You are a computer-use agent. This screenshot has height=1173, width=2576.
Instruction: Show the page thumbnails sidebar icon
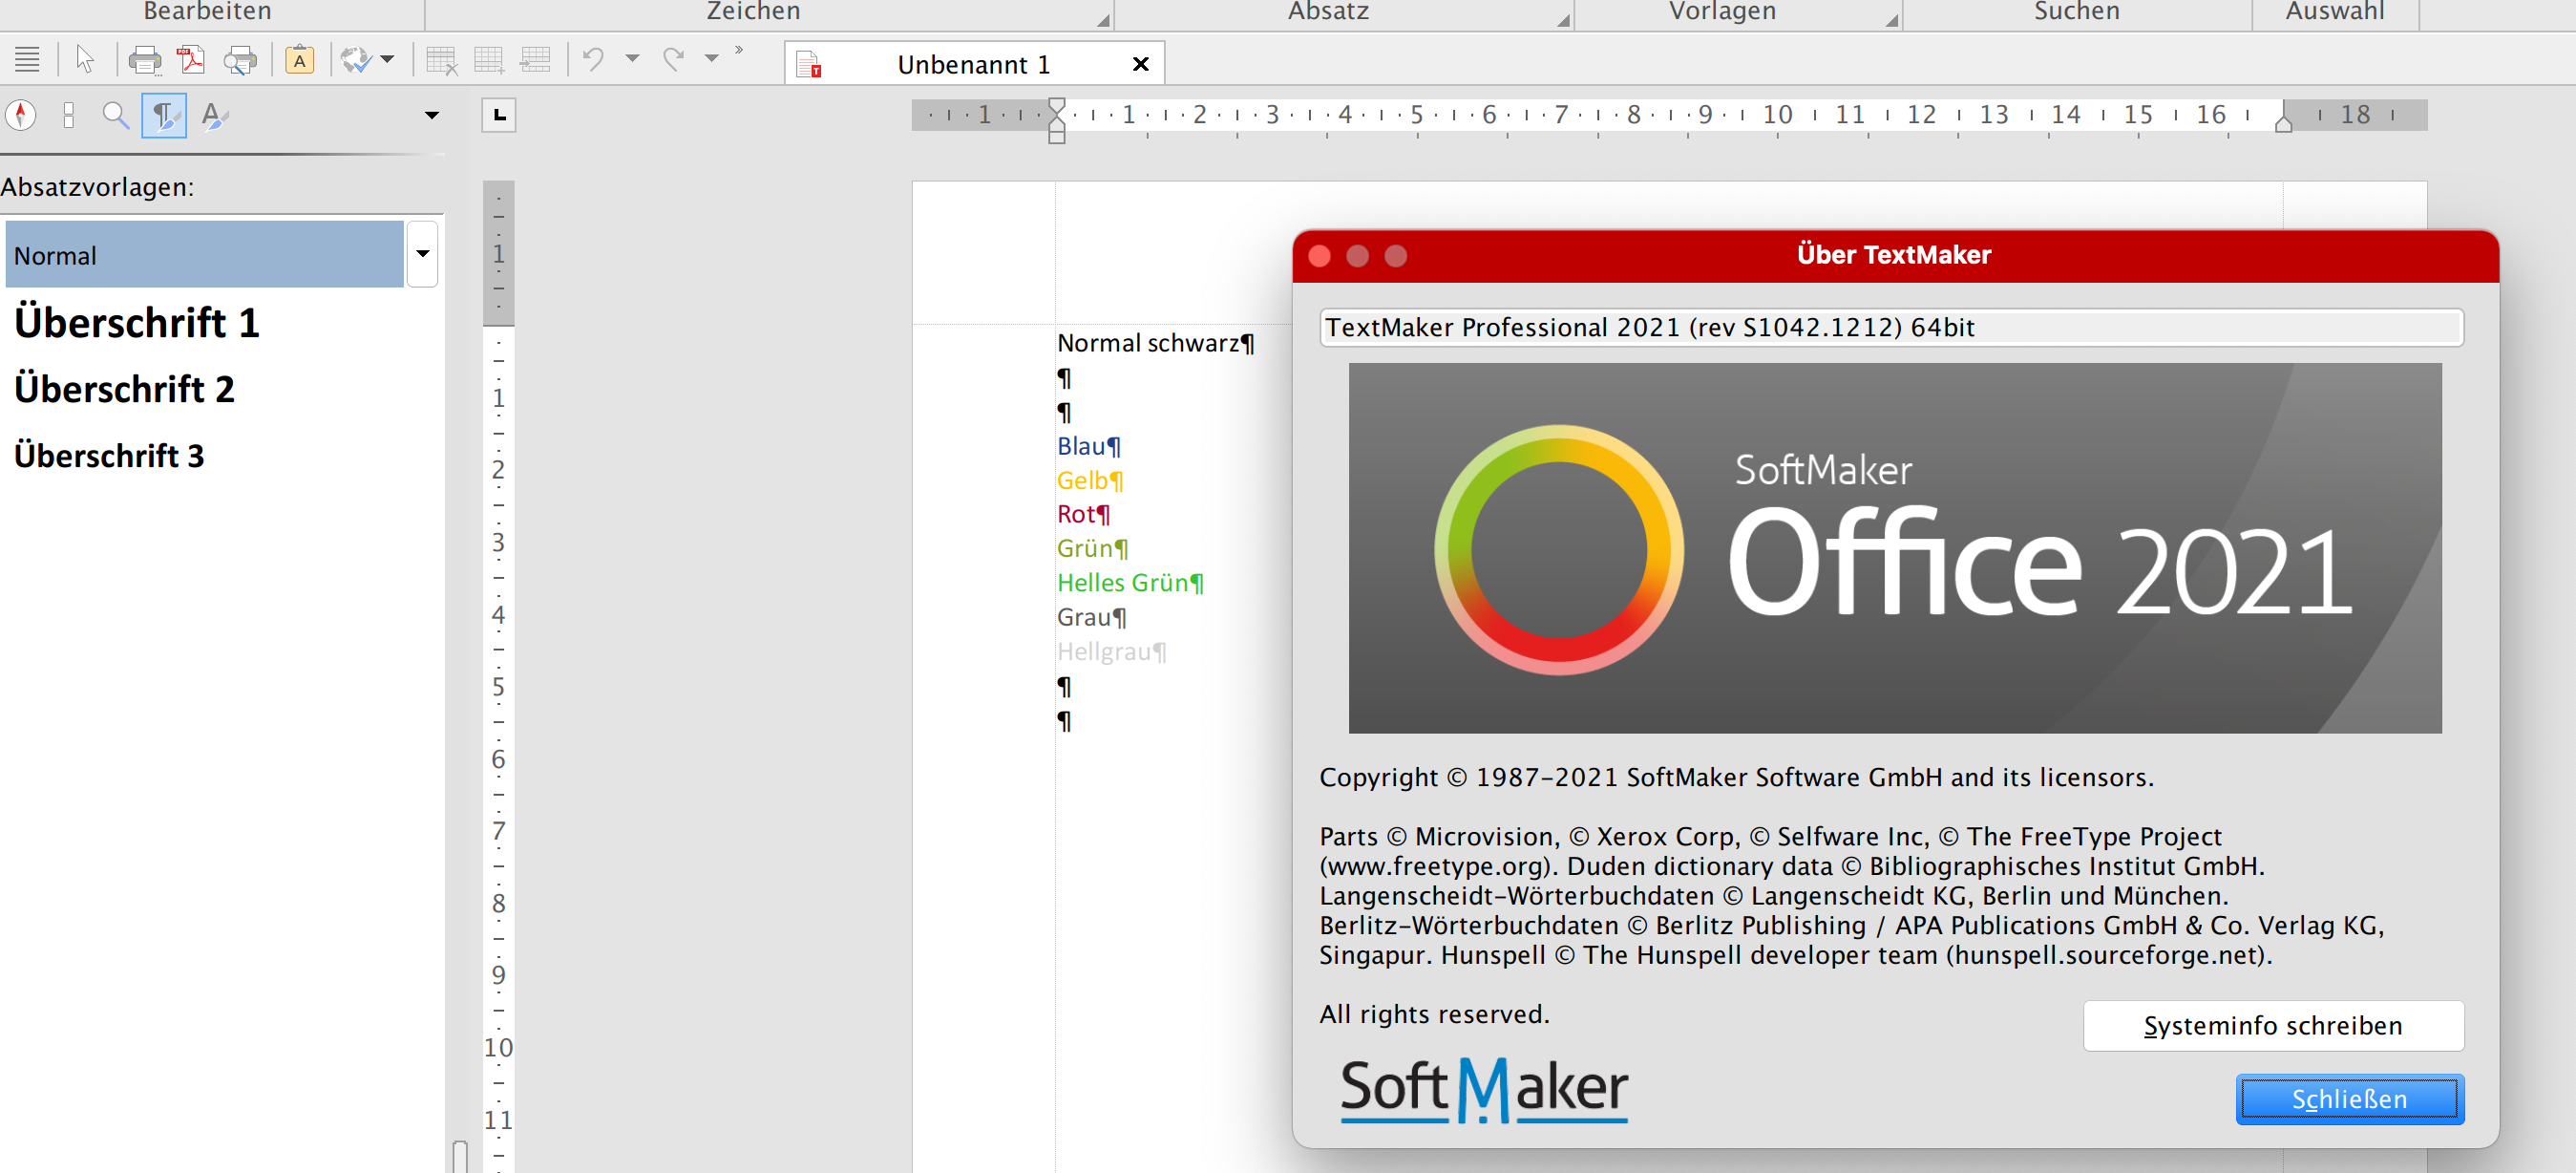(x=68, y=115)
